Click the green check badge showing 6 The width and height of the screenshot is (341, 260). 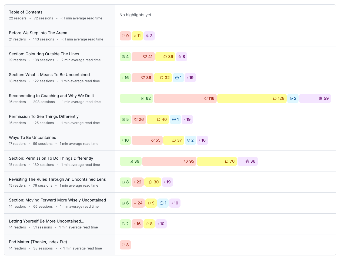(x=125, y=203)
